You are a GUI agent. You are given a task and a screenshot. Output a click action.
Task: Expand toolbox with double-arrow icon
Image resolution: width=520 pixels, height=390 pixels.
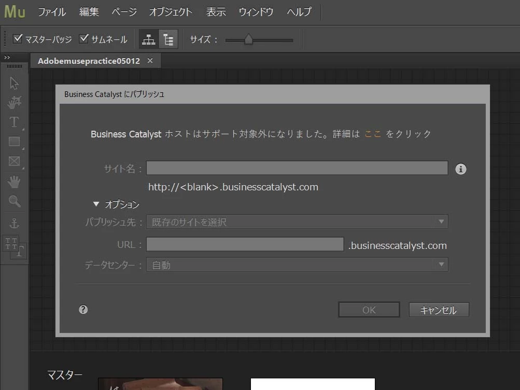coord(7,58)
